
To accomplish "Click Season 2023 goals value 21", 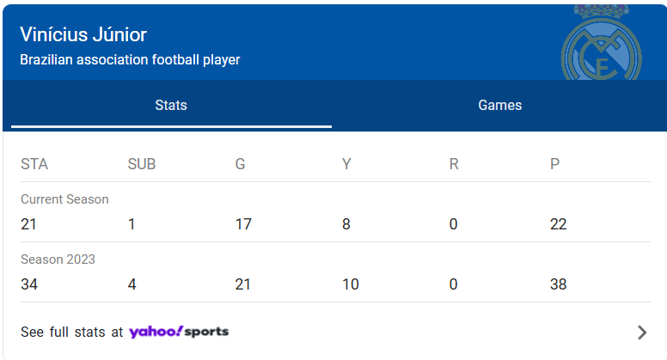I will coord(242,284).
